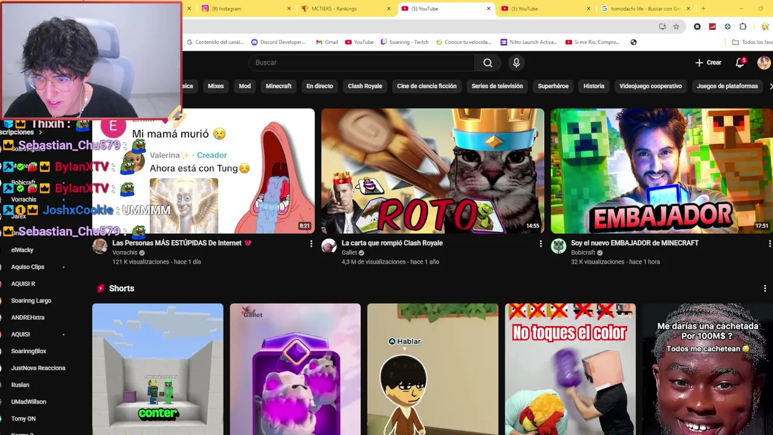
Task: Select the Minecraft filter chip
Action: [278, 86]
